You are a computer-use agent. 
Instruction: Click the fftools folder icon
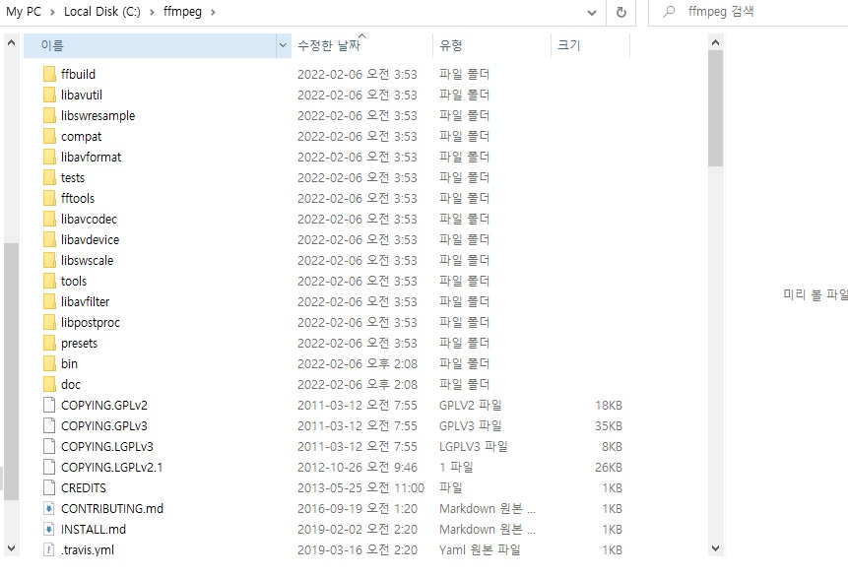[x=49, y=198]
